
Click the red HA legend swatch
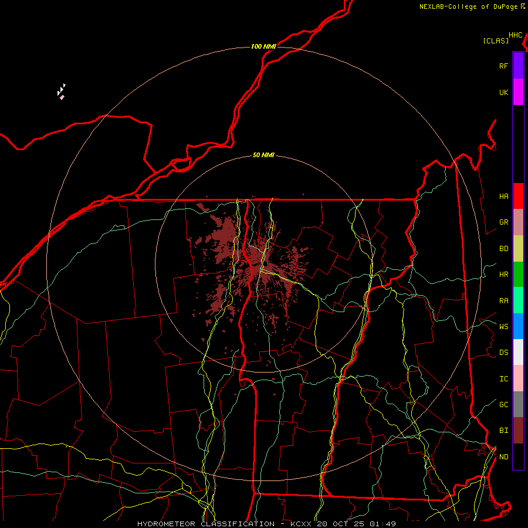(x=518, y=196)
